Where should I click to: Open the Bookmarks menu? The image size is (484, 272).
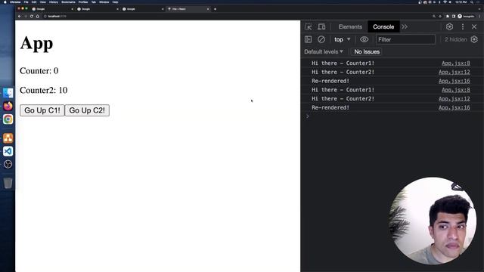point(68,2)
